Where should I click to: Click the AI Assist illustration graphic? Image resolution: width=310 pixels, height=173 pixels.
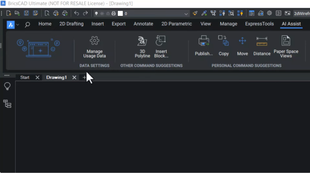(38, 47)
